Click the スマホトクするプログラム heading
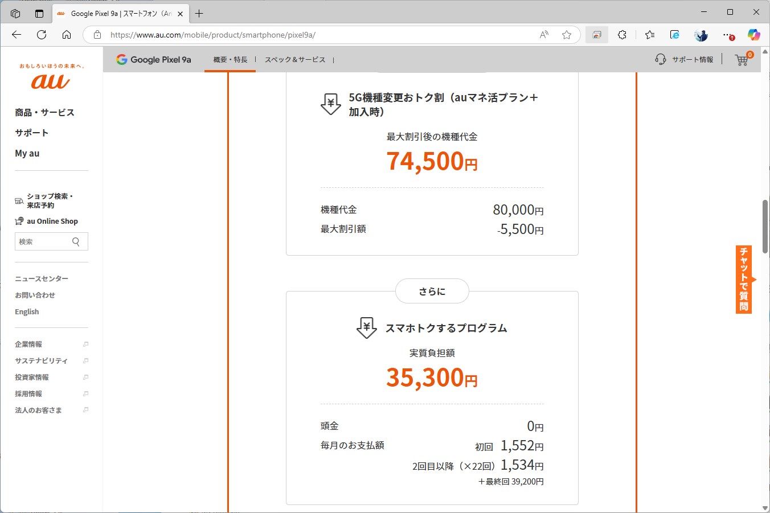Image resolution: width=770 pixels, height=513 pixels. point(447,328)
